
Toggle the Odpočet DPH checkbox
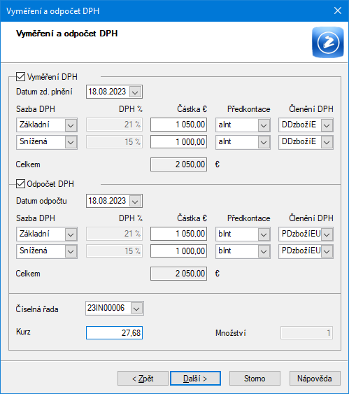coord(20,184)
